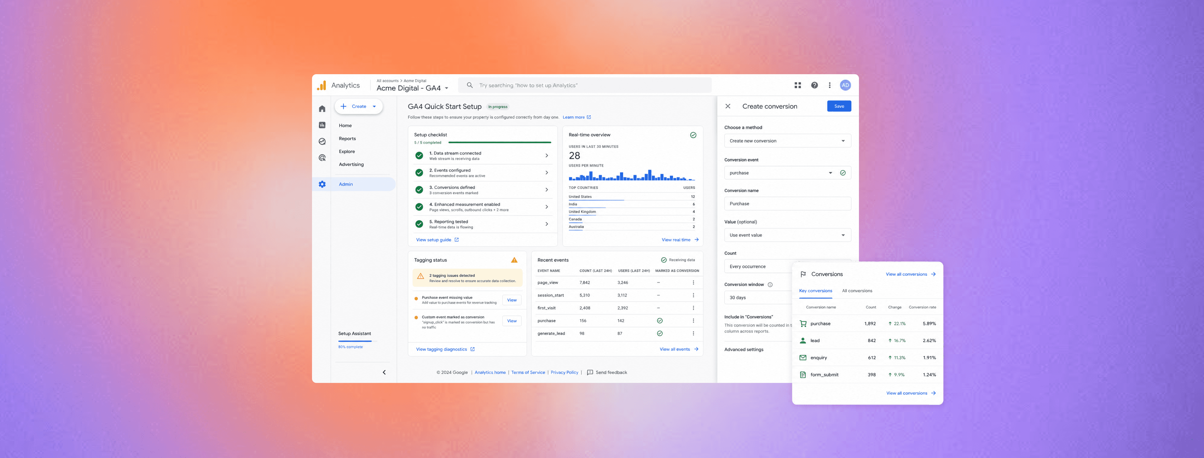Open the Acme Digital - GA4 property selector
Image resolution: width=1204 pixels, height=458 pixels.
412,88
